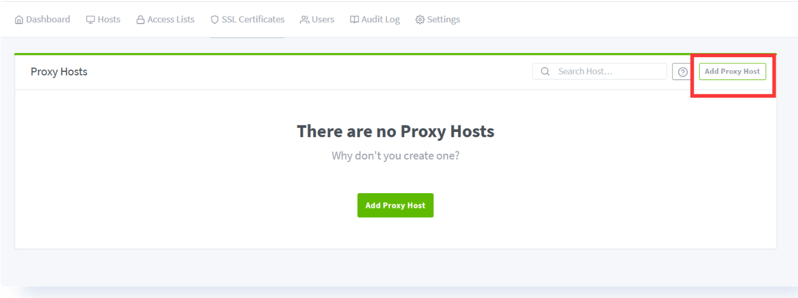The width and height of the screenshot is (798, 298).
Task: Click the people icon beside Users
Action: pos(304,19)
